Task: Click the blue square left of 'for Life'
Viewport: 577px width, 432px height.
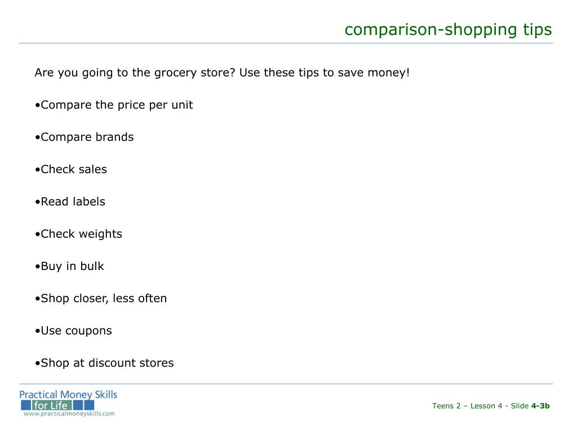Action: pyautogui.click(x=26, y=405)
